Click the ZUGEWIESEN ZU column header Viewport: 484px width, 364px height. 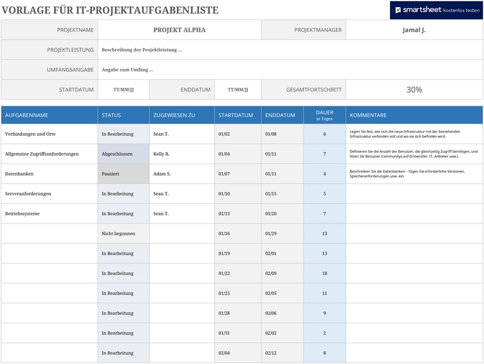(x=181, y=115)
